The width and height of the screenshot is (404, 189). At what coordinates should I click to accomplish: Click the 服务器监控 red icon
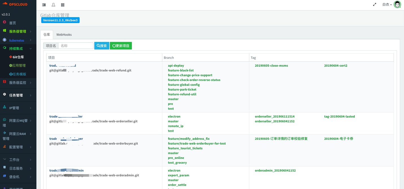point(5,82)
